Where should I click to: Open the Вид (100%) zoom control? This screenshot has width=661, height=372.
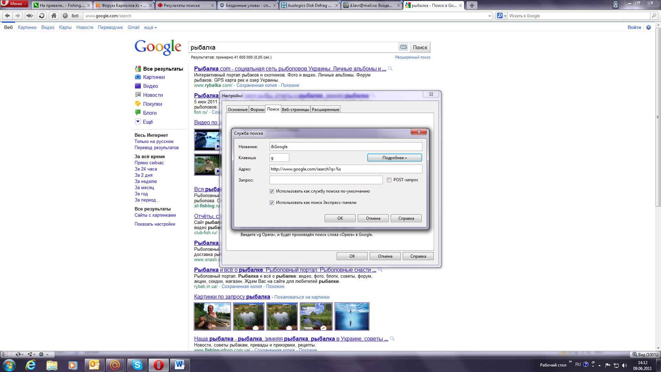click(645, 354)
